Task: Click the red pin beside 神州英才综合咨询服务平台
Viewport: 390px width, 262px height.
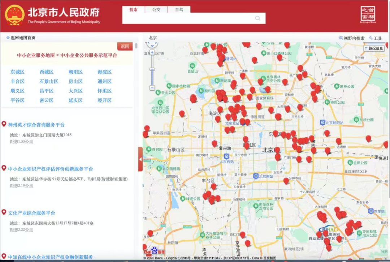Action: tap(4, 124)
